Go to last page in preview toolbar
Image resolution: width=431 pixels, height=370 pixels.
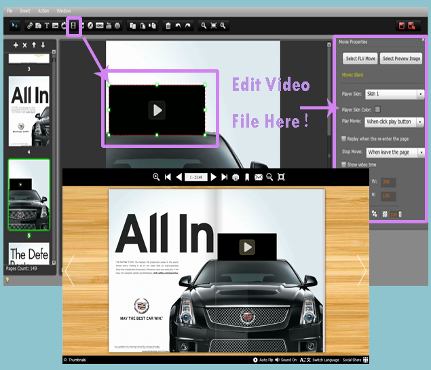tap(225, 177)
